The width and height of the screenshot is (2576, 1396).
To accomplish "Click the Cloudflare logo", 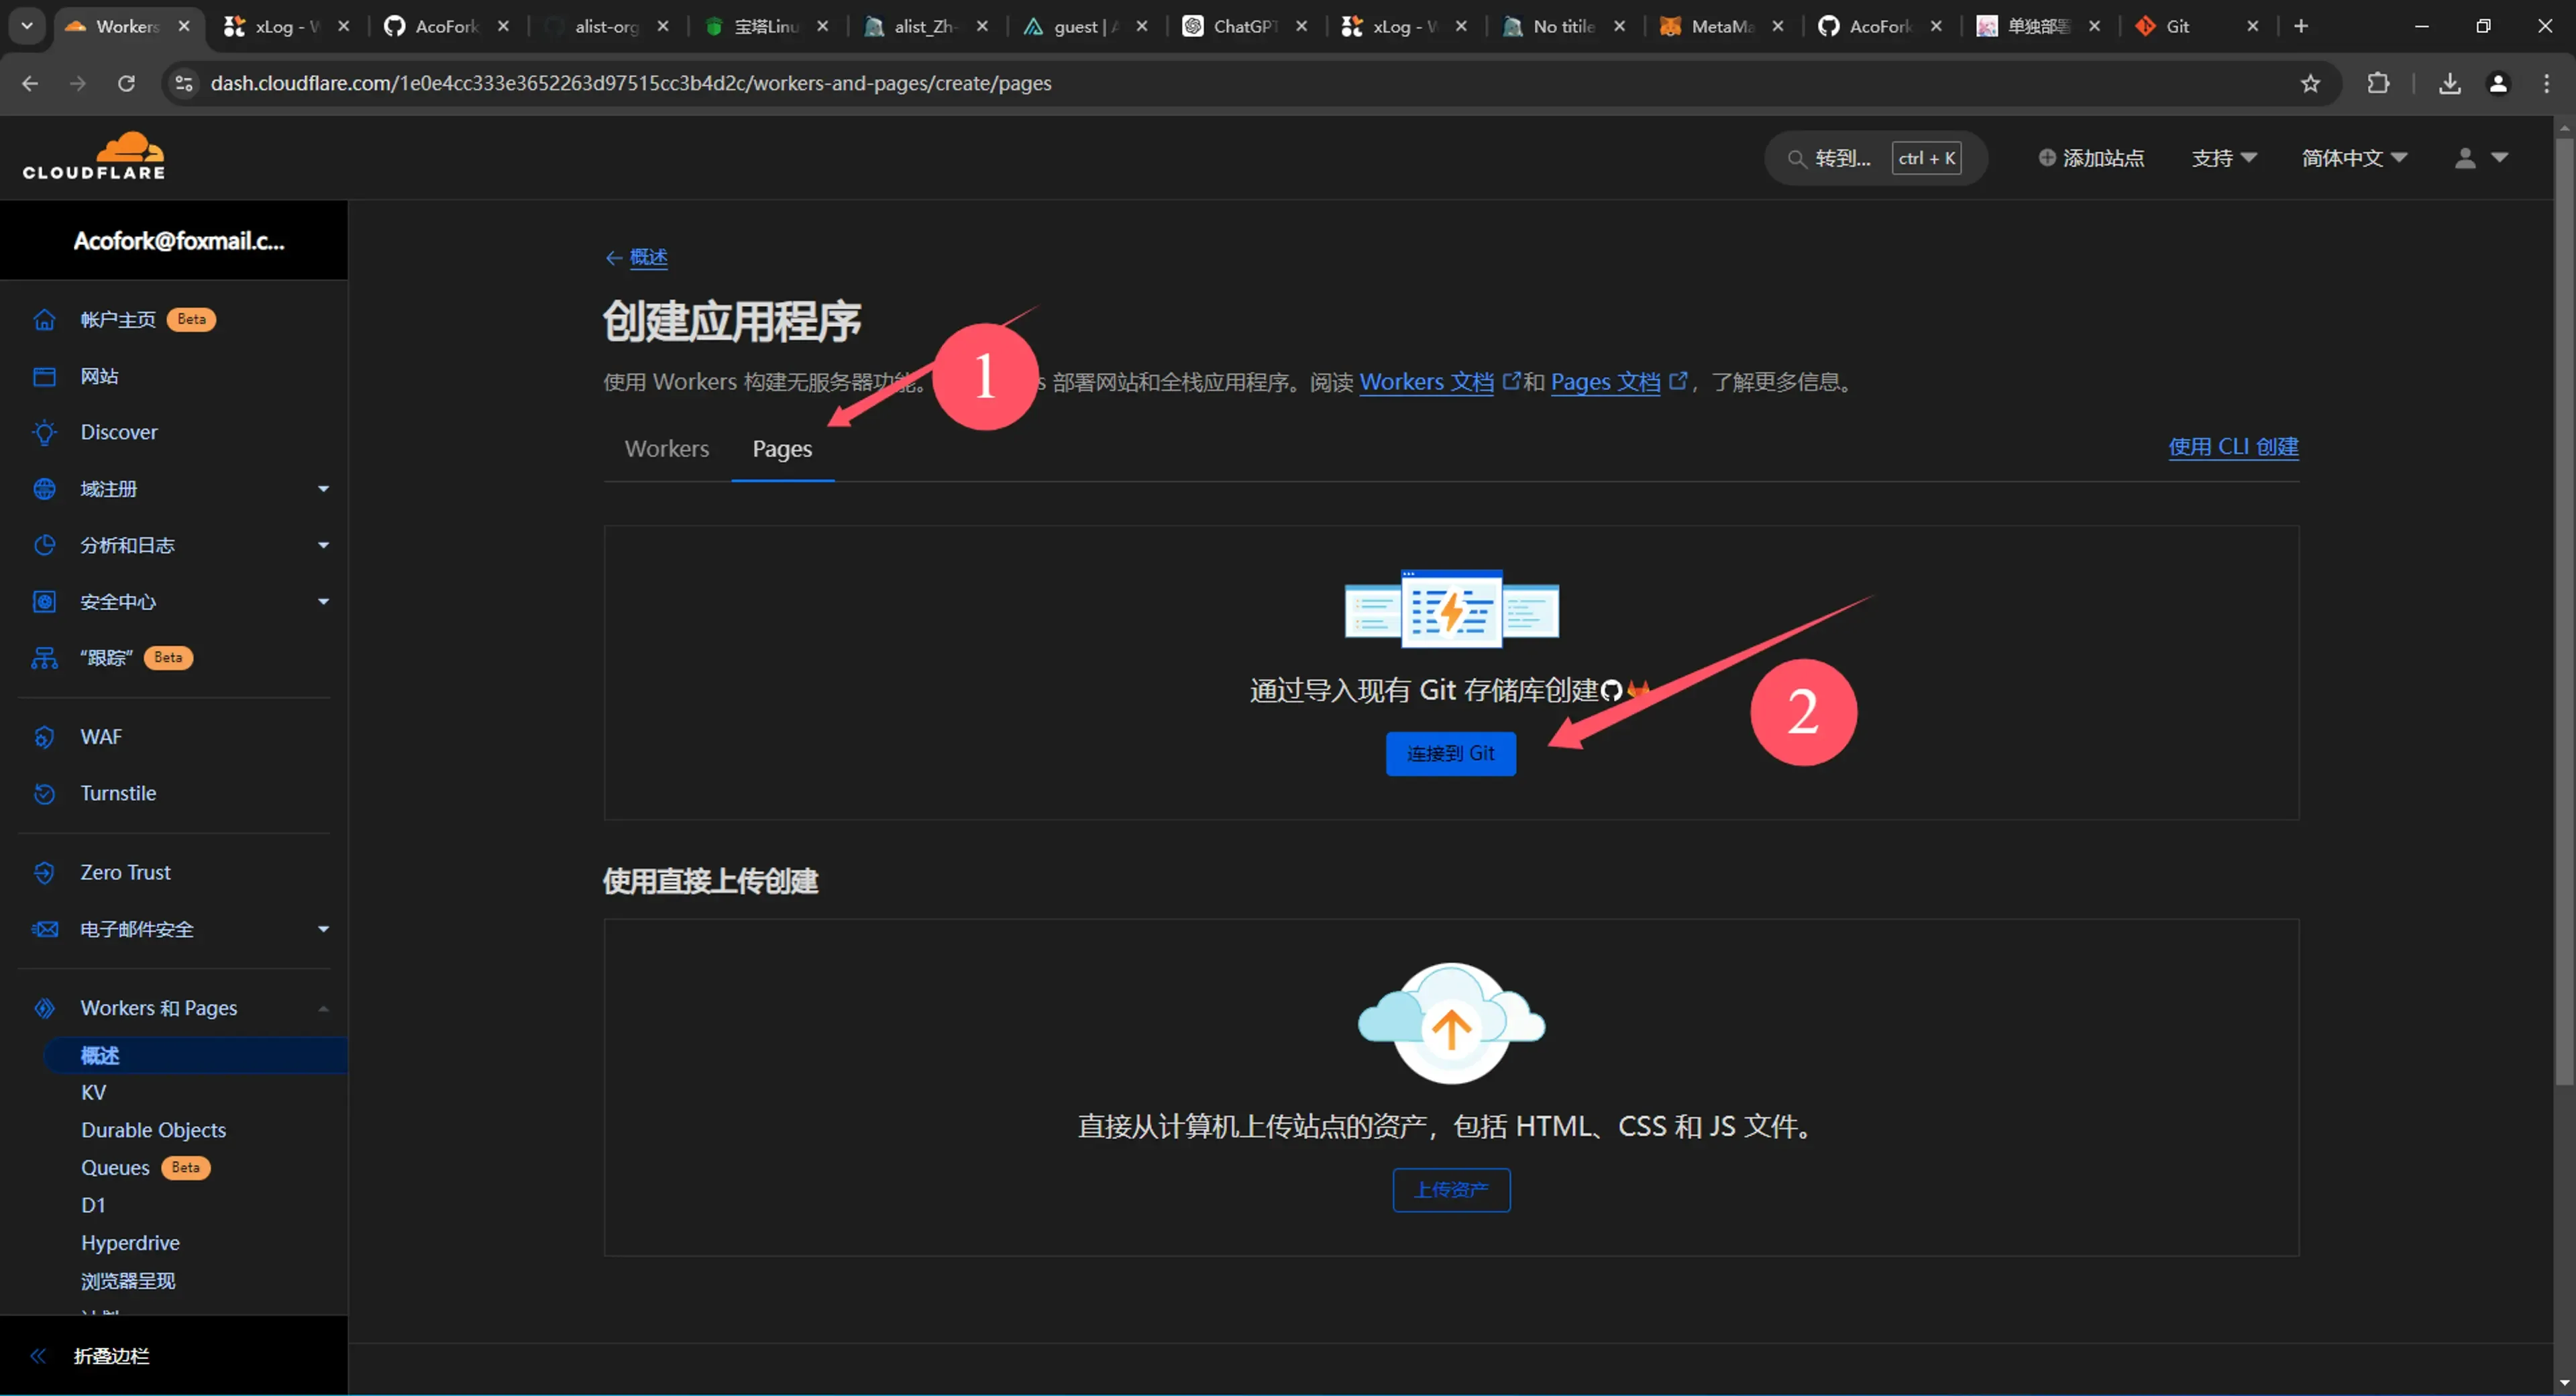I will tap(94, 156).
